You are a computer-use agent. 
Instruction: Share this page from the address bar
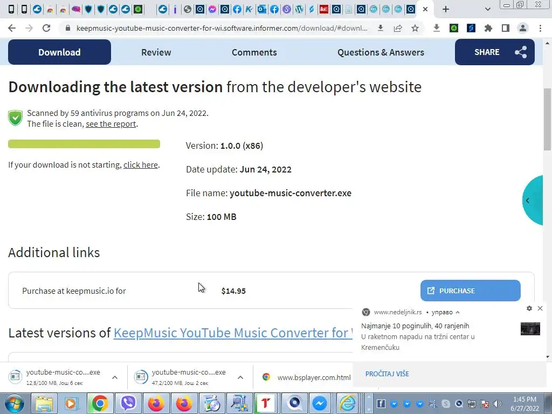click(398, 28)
